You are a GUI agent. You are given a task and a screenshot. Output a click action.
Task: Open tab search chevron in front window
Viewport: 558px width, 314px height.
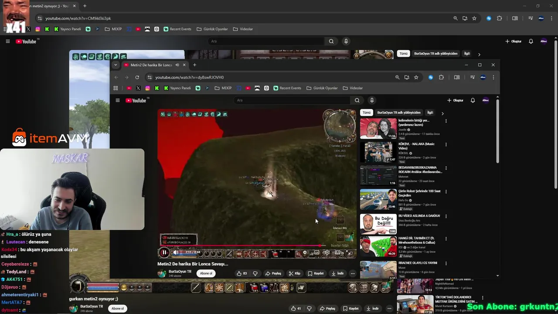(x=115, y=65)
